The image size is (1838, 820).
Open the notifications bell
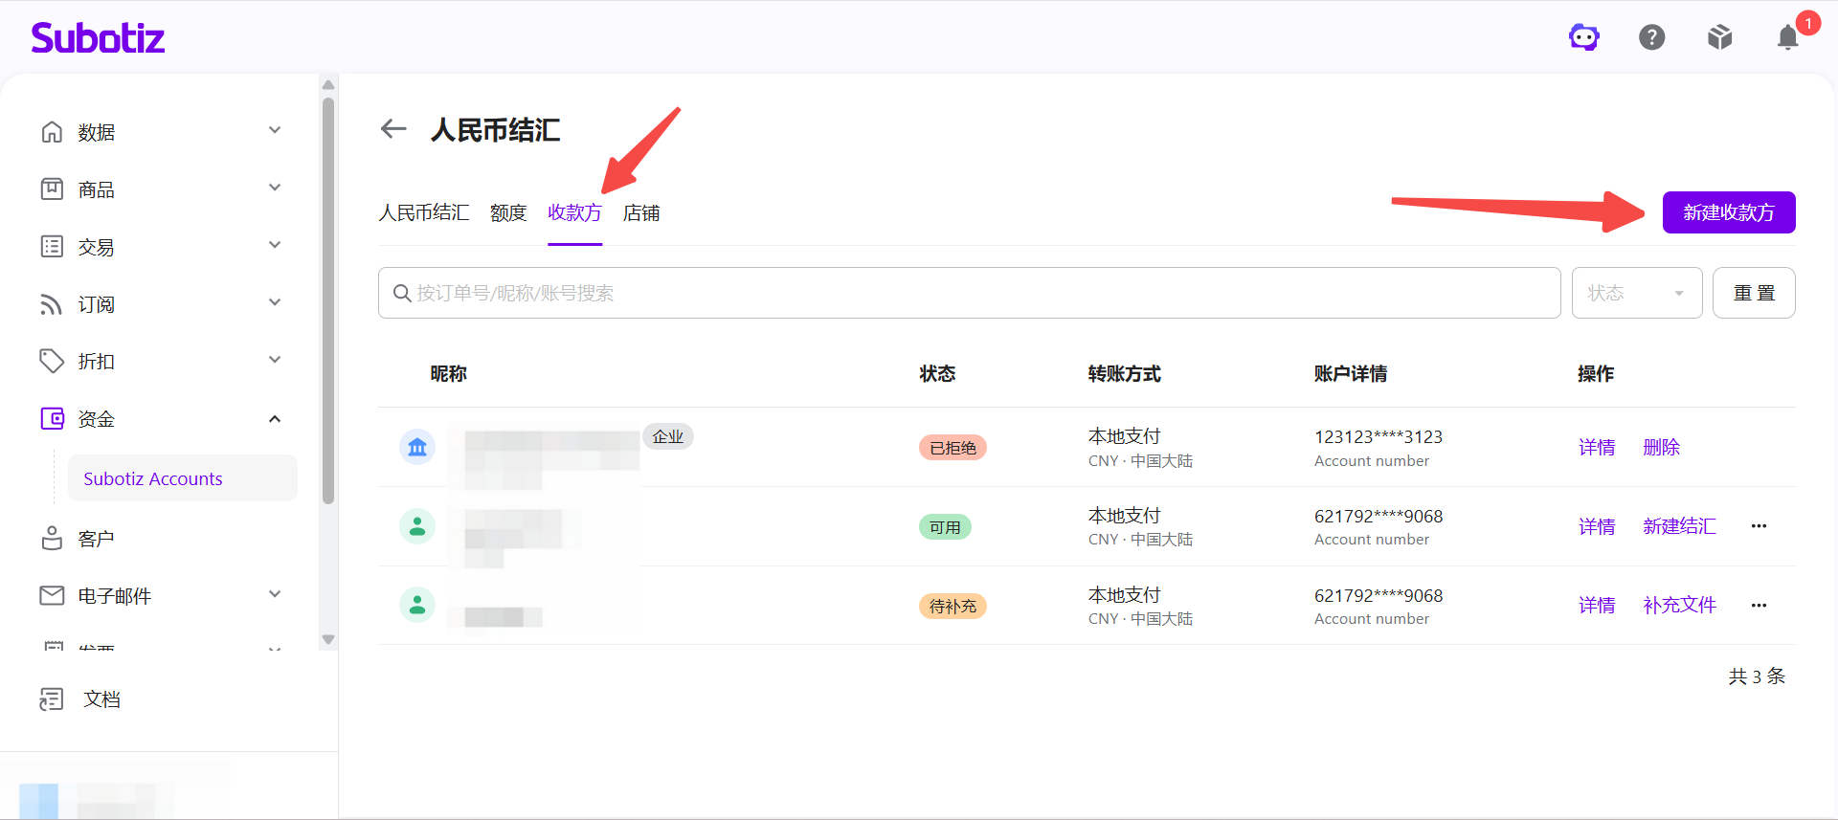1787,37
